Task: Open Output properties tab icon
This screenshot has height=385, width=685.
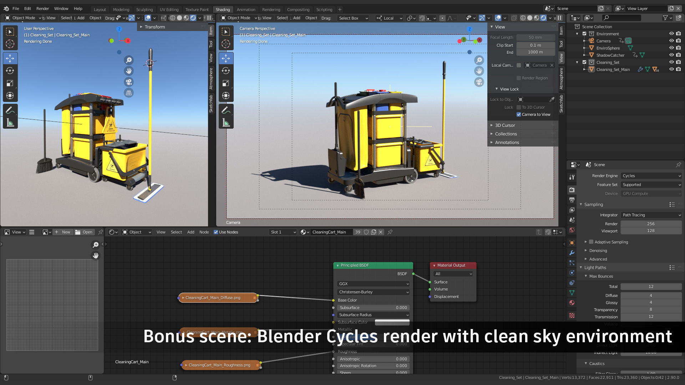Action: (572, 200)
